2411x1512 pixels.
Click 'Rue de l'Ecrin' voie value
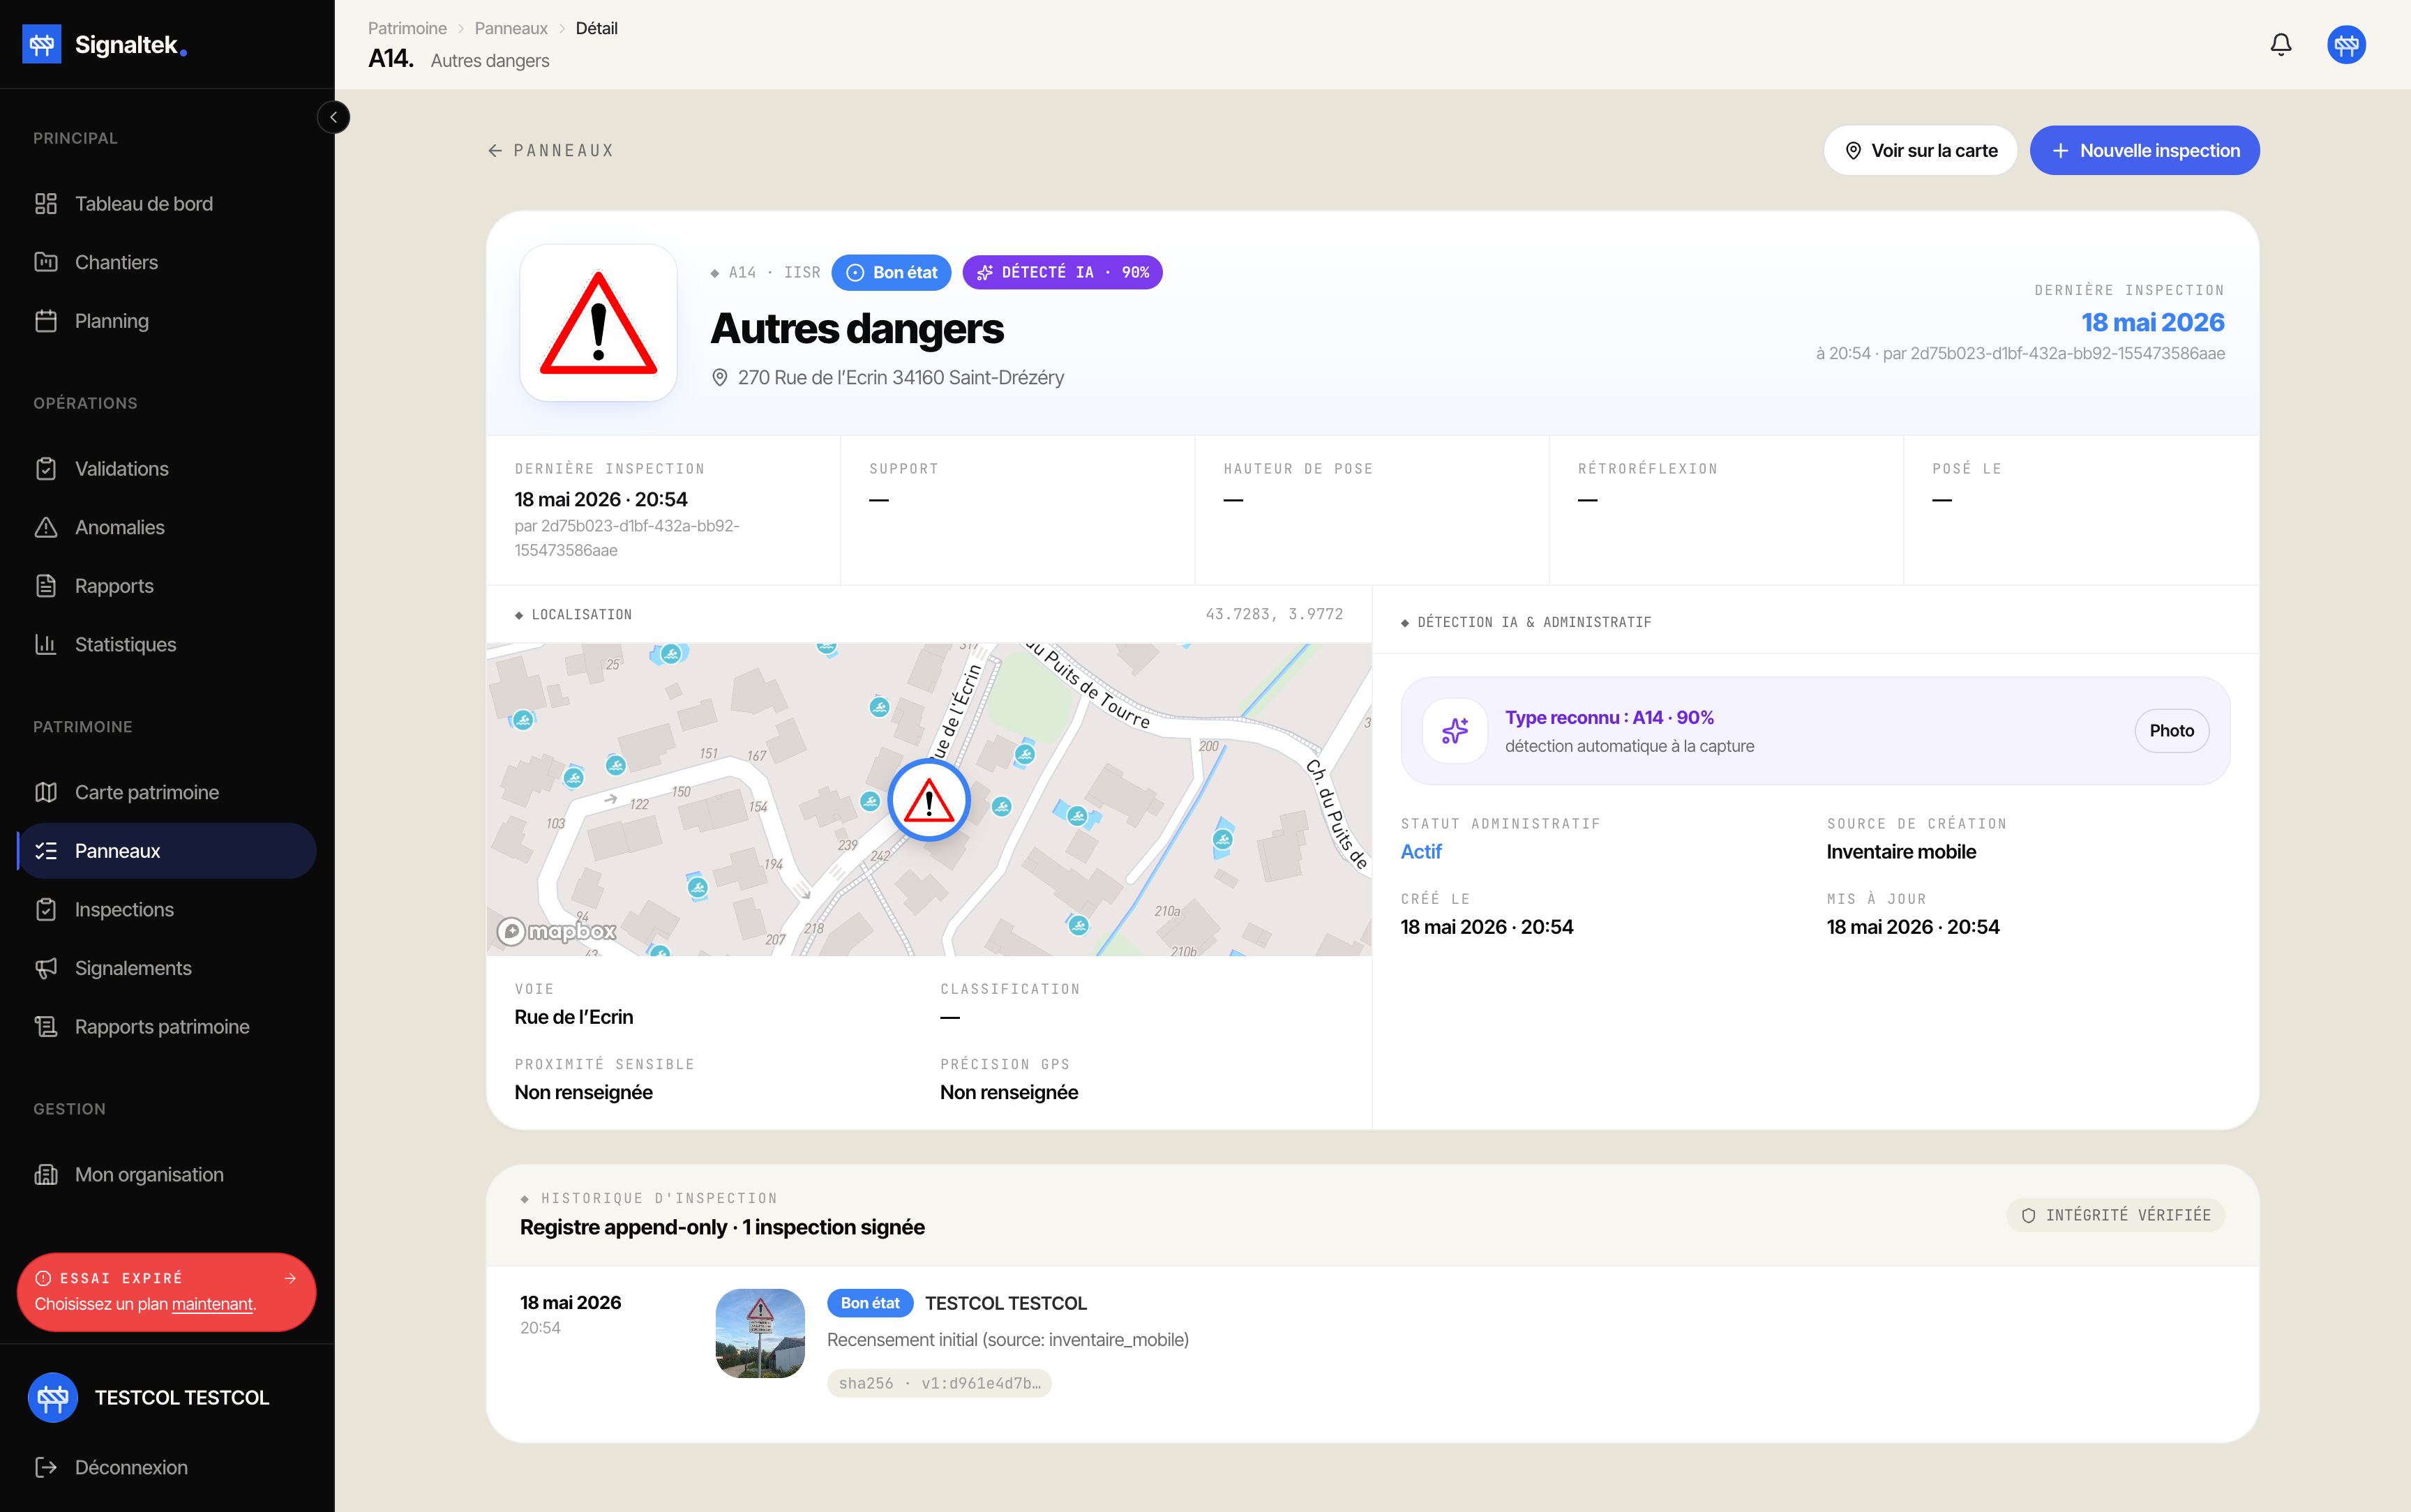pos(574,1017)
